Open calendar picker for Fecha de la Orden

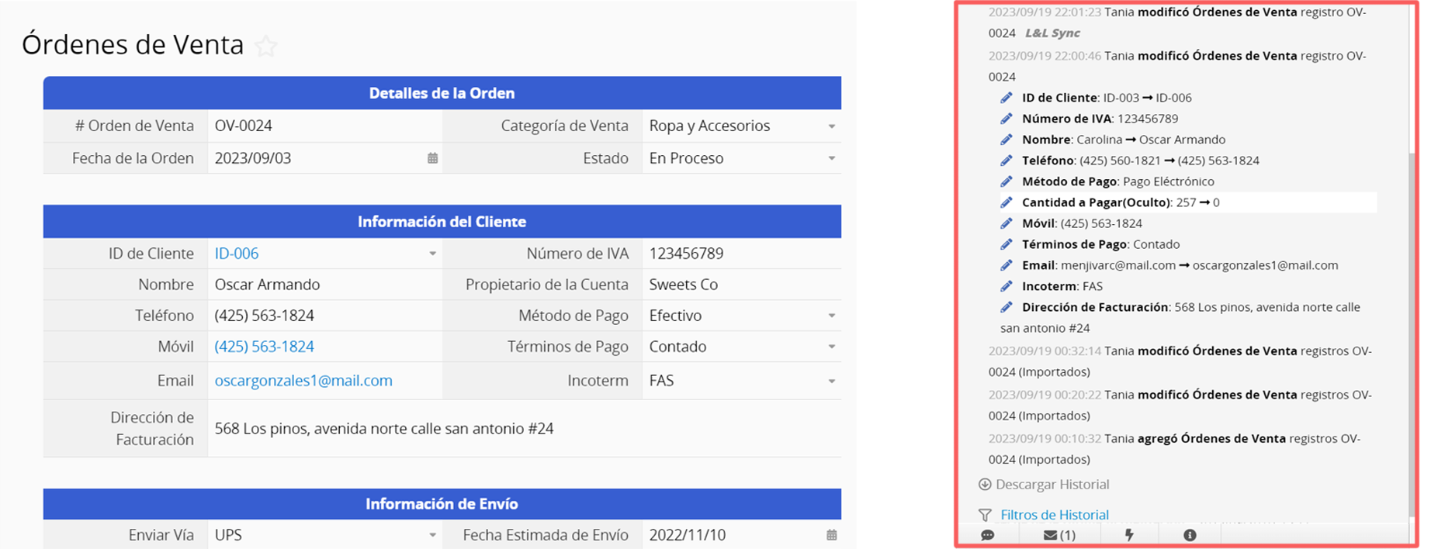click(432, 158)
